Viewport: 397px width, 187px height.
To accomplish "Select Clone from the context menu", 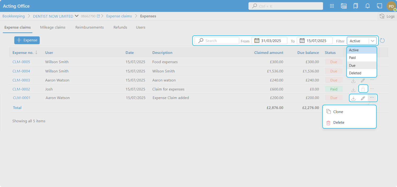I will [x=338, y=112].
